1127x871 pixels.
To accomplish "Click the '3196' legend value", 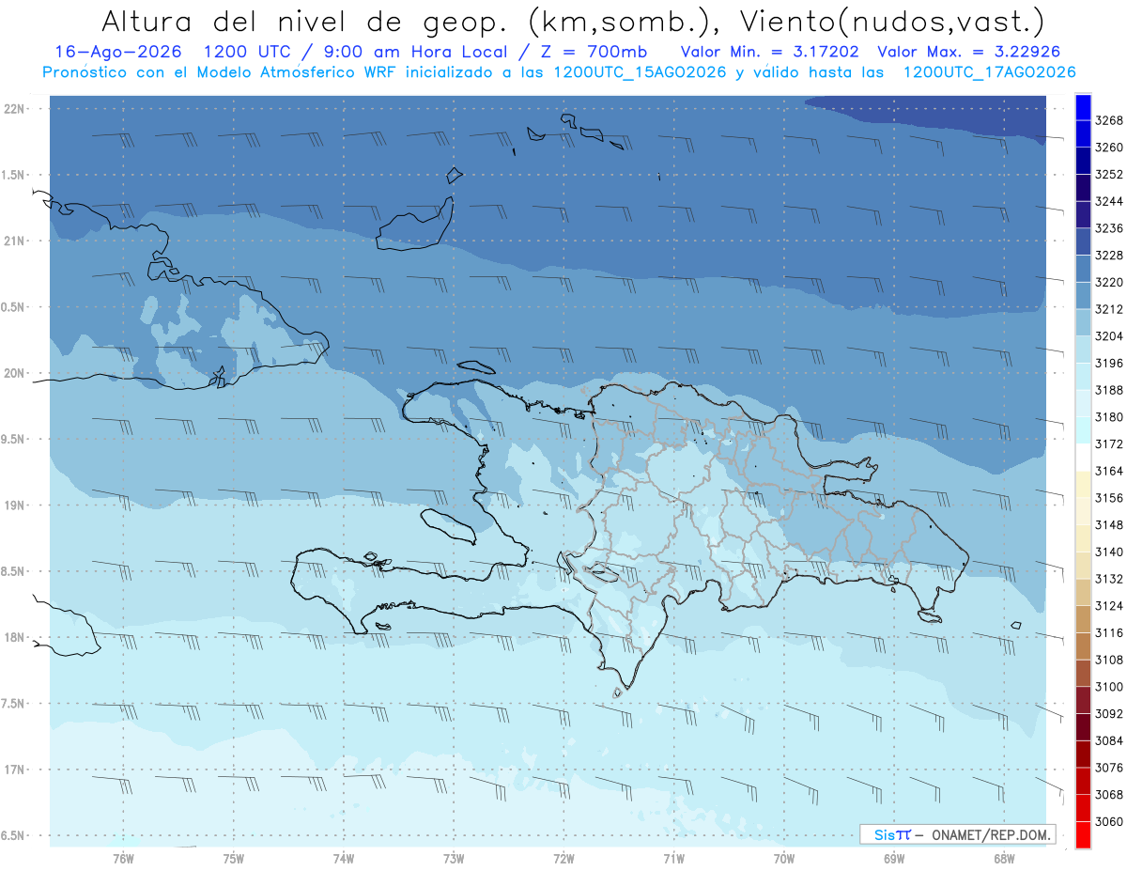I will click(1109, 364).
